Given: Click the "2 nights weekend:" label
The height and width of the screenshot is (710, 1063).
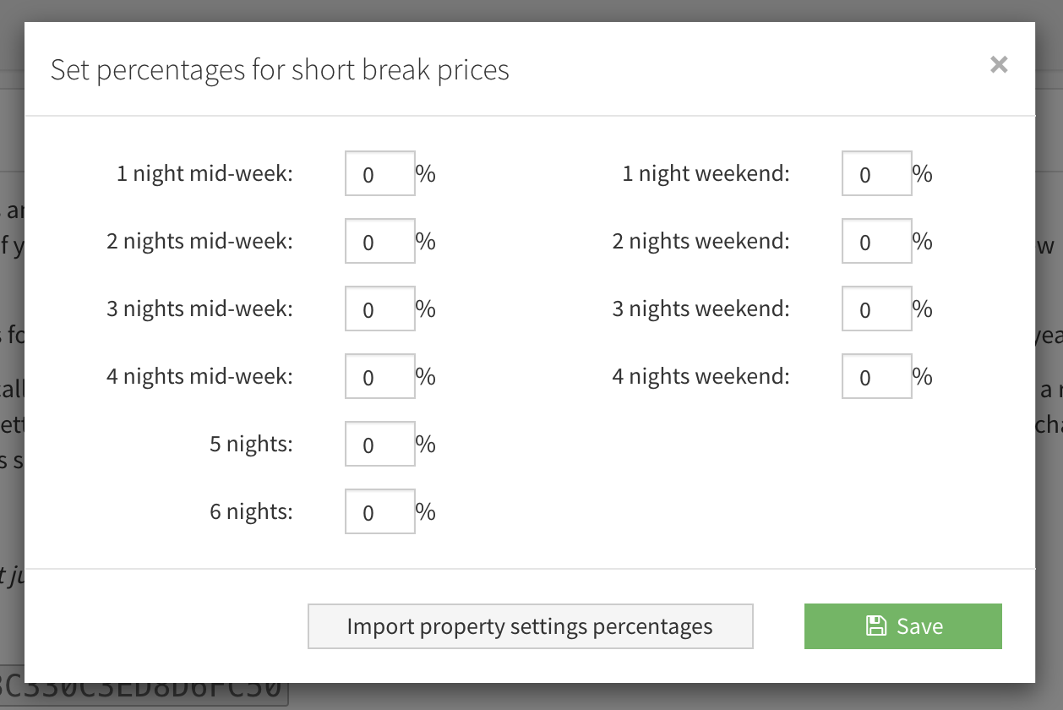Looking at the screenshot, I should (700, 241).
